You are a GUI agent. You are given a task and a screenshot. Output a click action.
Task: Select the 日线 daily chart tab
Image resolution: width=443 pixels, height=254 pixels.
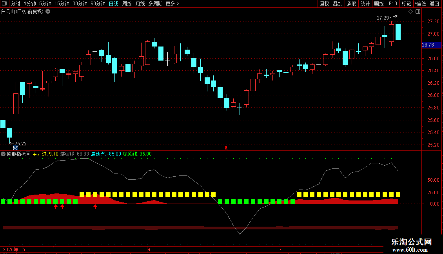point(114,4)
